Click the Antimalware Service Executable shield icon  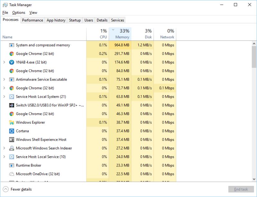click(x=12, y=79)
